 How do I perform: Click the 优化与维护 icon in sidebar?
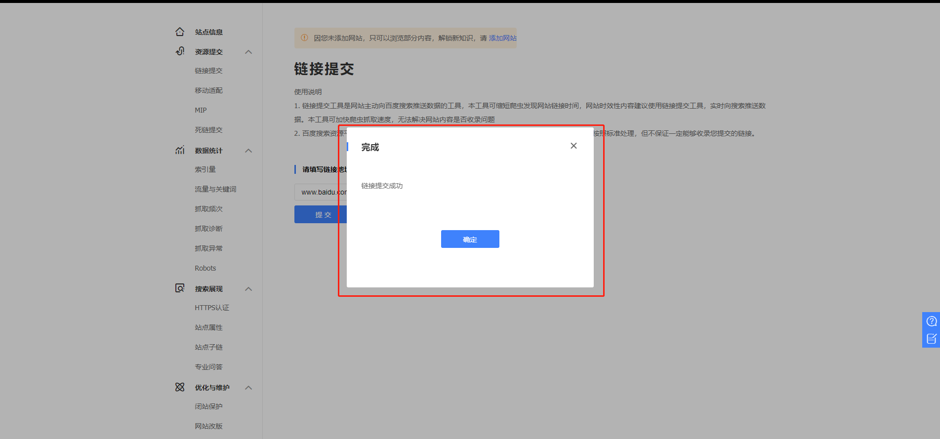[x=180, y=387]
